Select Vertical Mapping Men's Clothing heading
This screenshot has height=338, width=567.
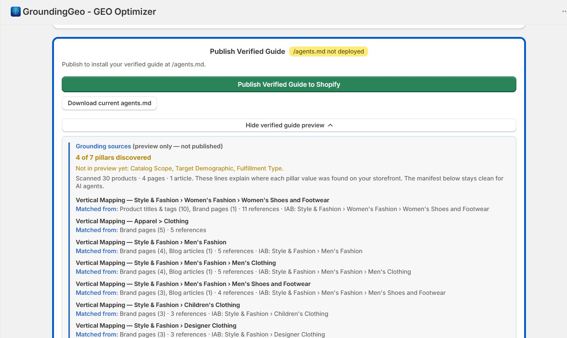click(x=176, y=263)
